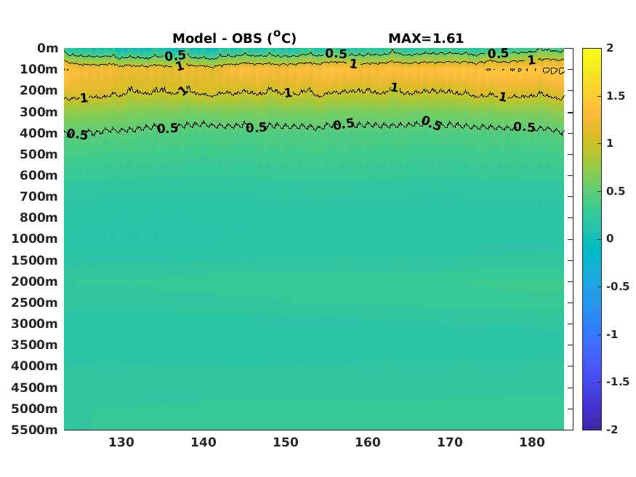Viewport: 636px width, 477px height.
Task: Click the colorbar tick label '1'
Action: [610, 143]
